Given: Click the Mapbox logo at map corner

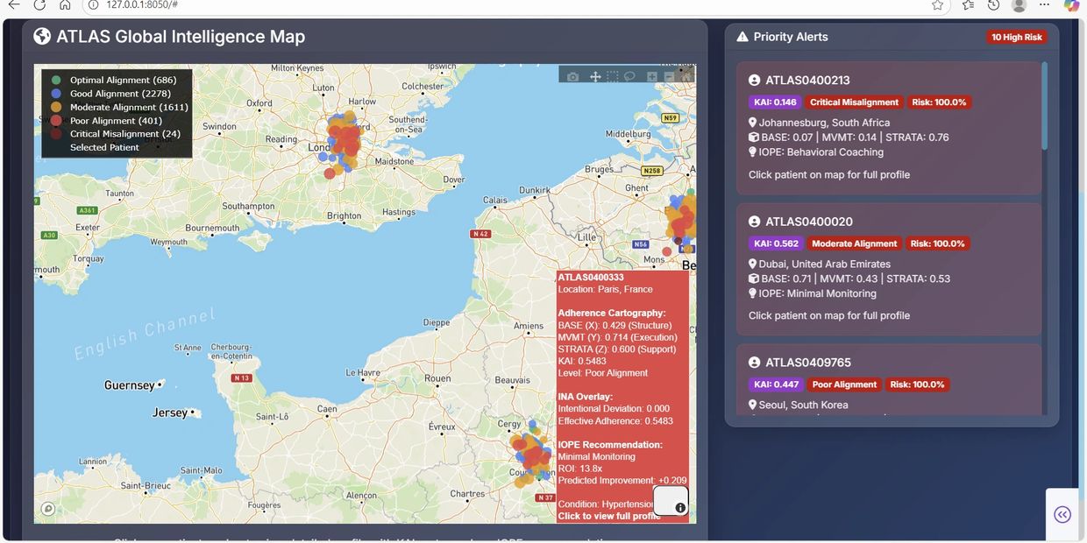Looking at the screenshot, I should (x=48, y=509).
